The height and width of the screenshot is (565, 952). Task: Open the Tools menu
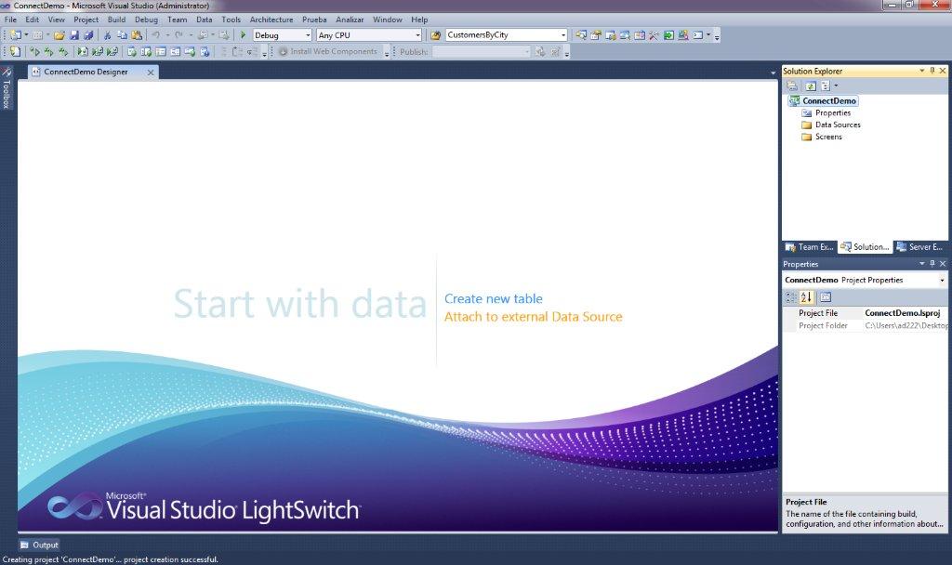tap(231, 20)
